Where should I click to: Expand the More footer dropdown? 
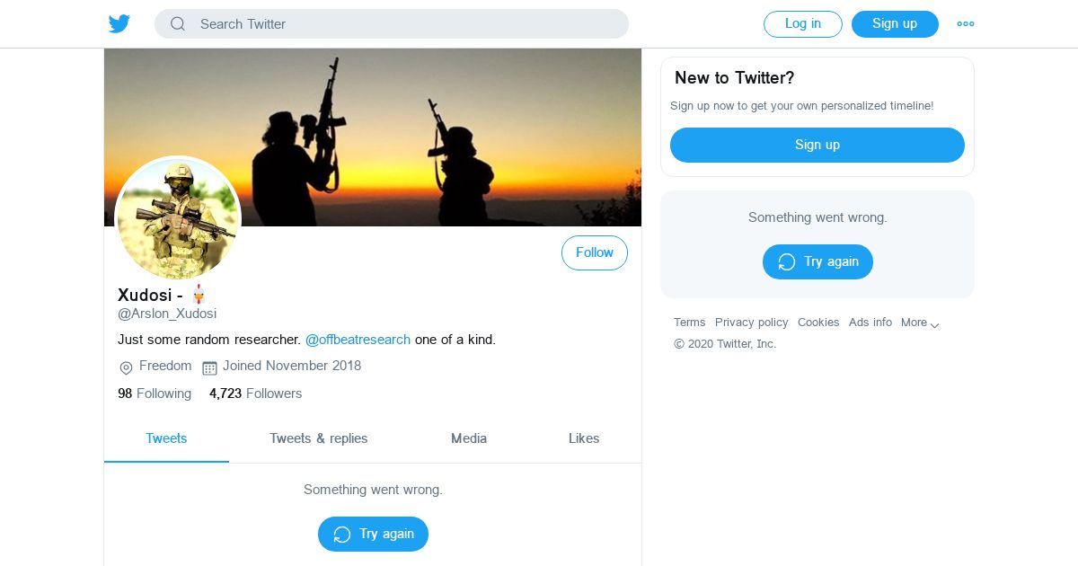click(x=920, y=323)
